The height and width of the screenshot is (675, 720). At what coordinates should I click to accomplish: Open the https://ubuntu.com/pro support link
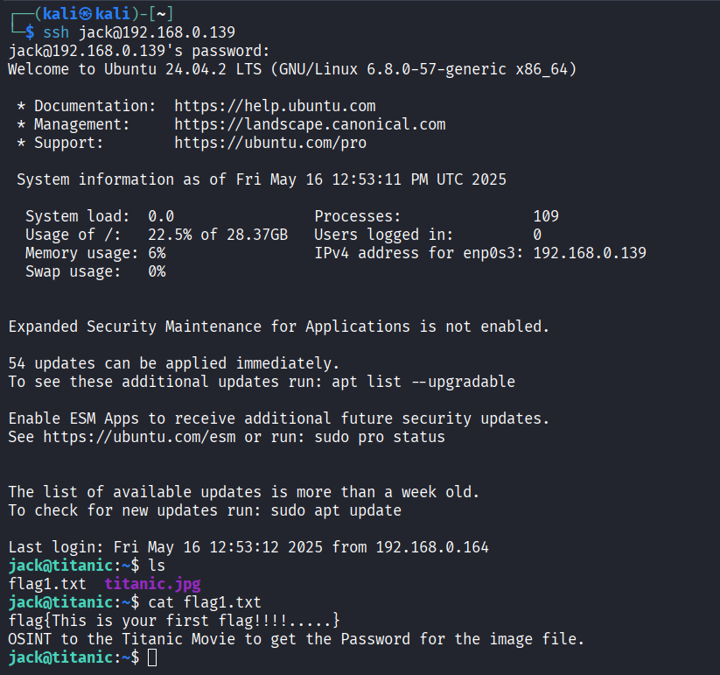[x=270, y=143]
